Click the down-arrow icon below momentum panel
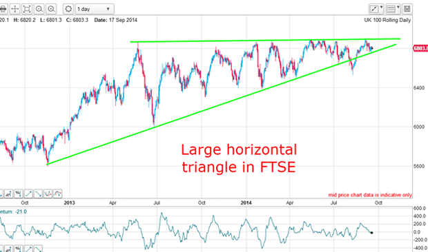 click(x=38, y=249)
